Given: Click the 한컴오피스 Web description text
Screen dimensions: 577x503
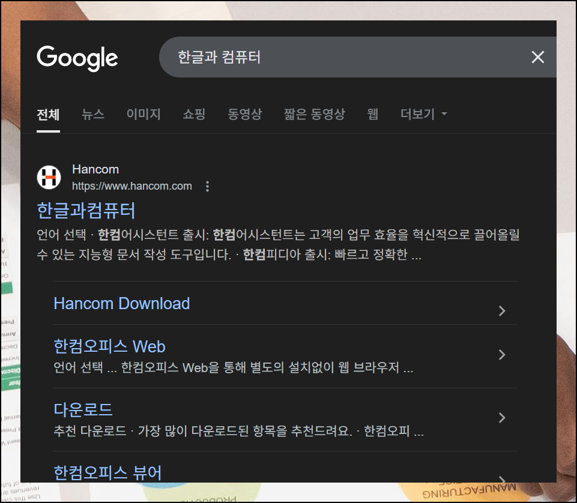Looking at the screenshot, I should [234, 367].
